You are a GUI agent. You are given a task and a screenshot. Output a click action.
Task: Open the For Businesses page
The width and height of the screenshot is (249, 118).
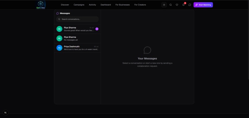pyautogui.click(x=123, y=5)
